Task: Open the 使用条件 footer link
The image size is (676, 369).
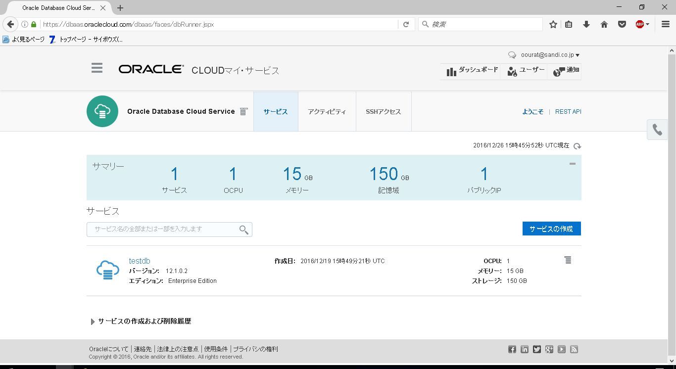Action: (x=216, y=349)
